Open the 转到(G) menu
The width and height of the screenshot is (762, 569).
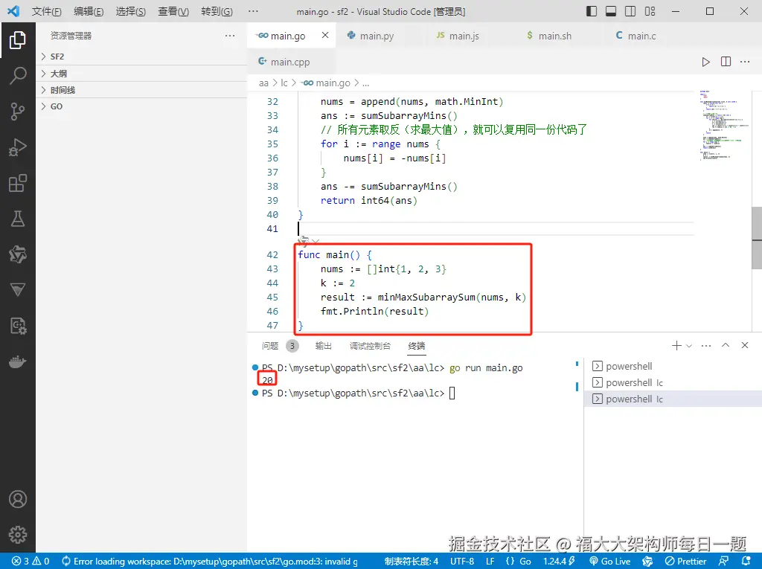point(217,11)
